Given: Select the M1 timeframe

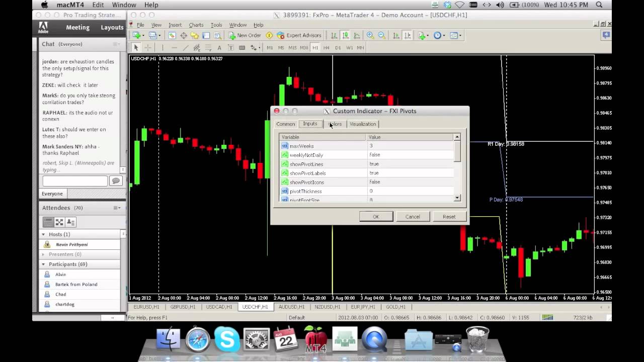Looking at the screenshot, I should [270, 48].
